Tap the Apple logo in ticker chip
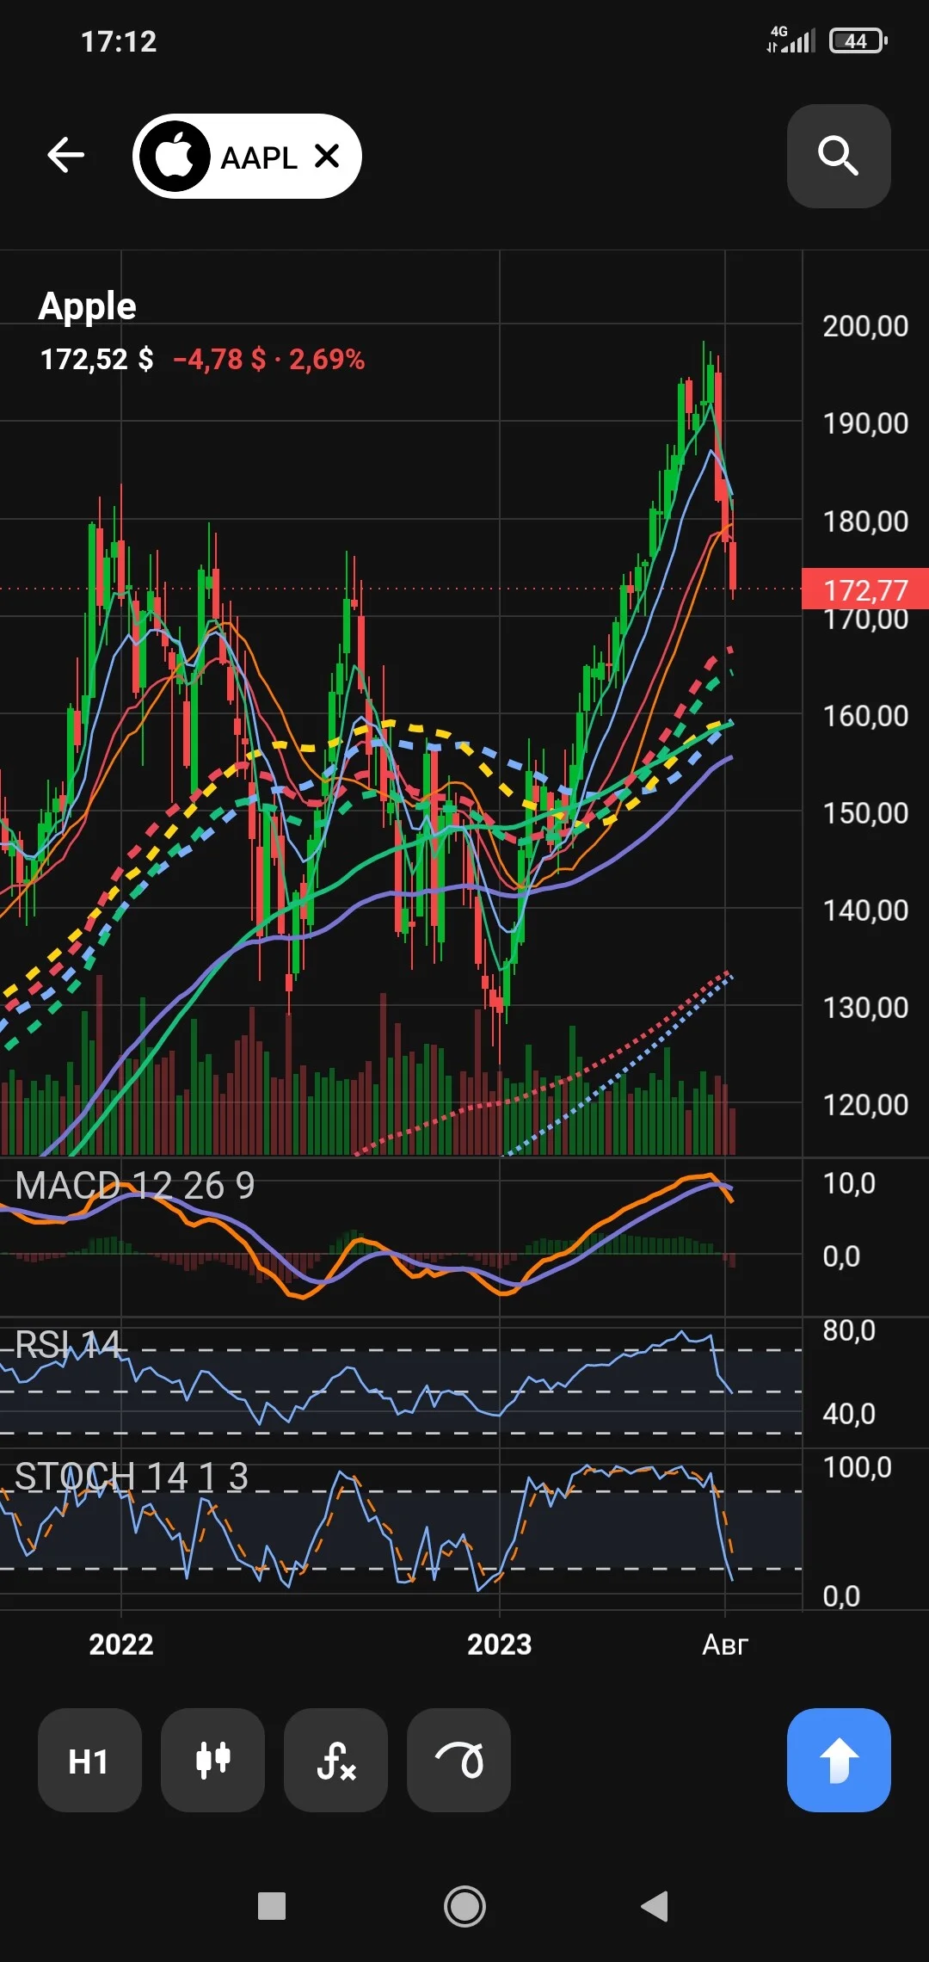929x1962 pixels. tap(175, 156)
